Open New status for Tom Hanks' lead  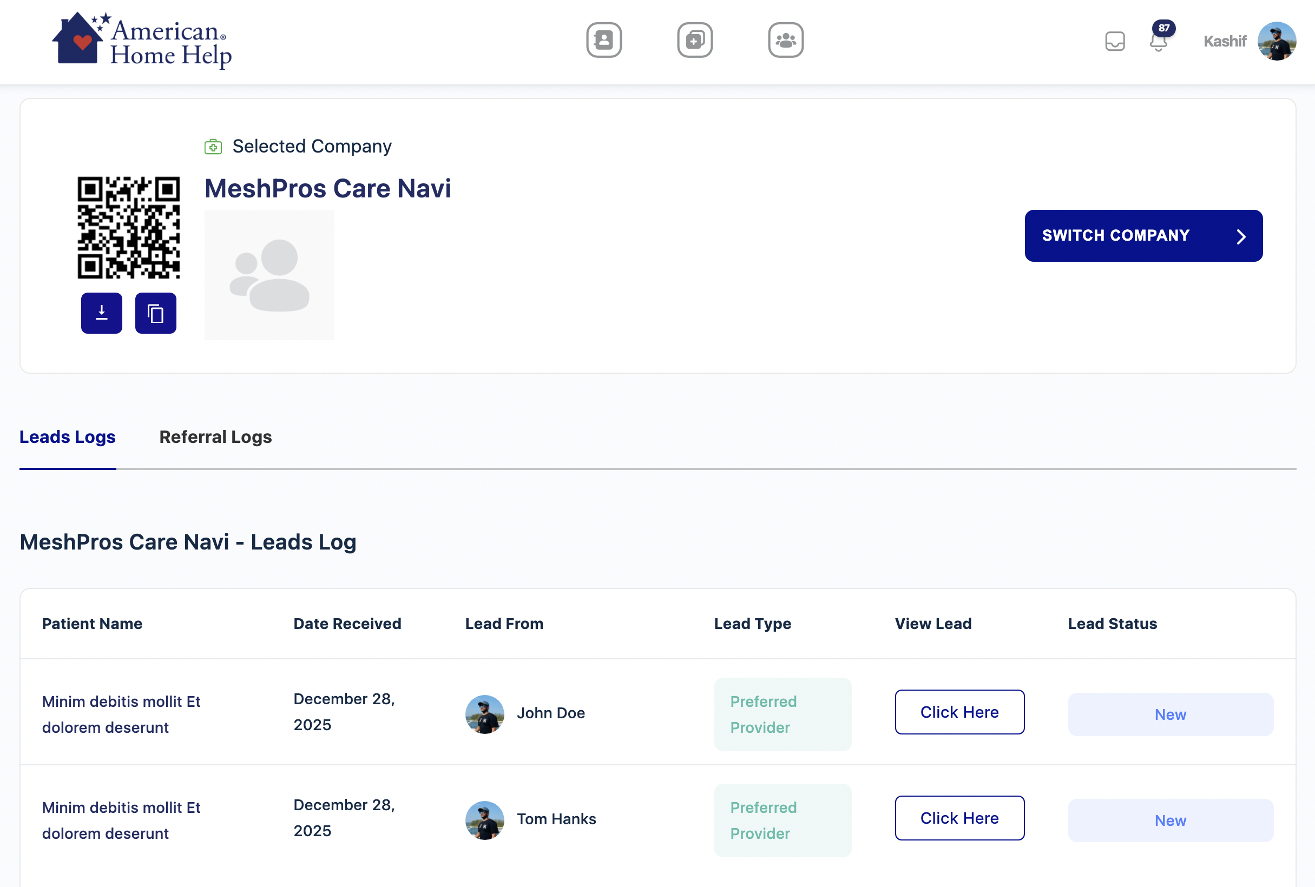click(x=1169, y=820)
